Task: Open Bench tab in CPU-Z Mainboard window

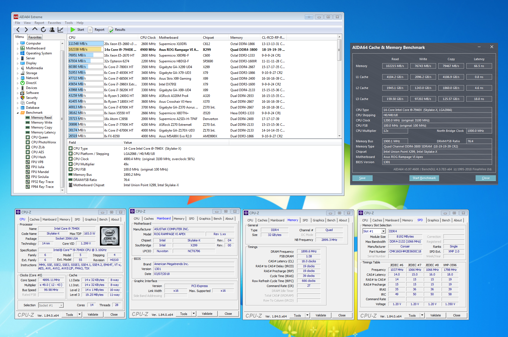Action: (218, 219)
